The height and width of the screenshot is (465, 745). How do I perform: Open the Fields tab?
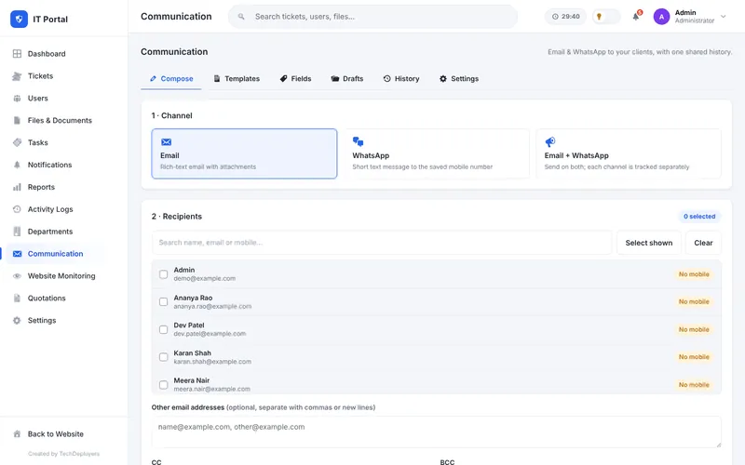coord(295,79)
